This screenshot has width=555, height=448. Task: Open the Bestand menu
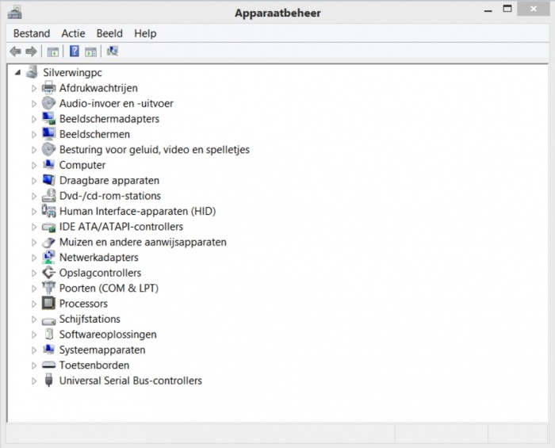pos(32,33)
